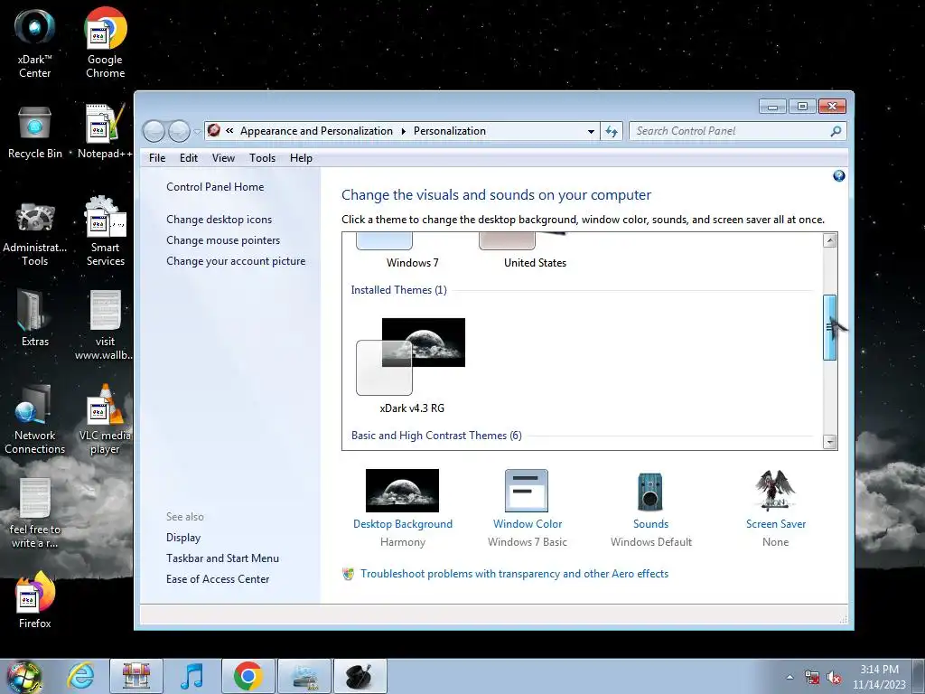
Task: Click Change desktop icons link
Action: pos(219,220)
